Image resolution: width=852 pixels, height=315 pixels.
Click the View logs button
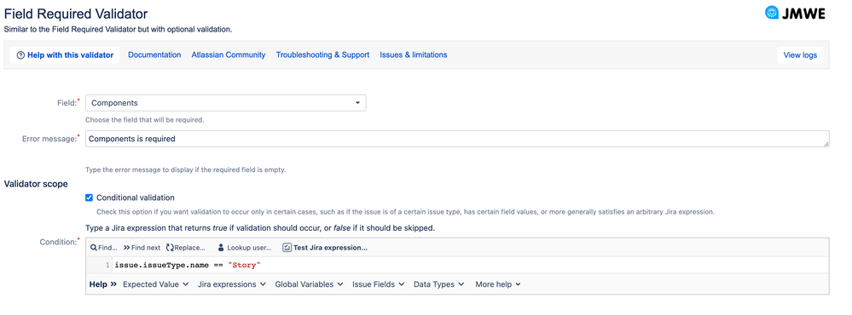click(800, 55)
